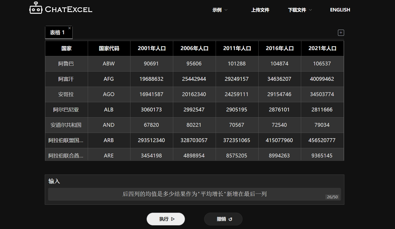The image size is (395, 229).
Task: Click the AFG country code cell
Action: pos(109,79)
